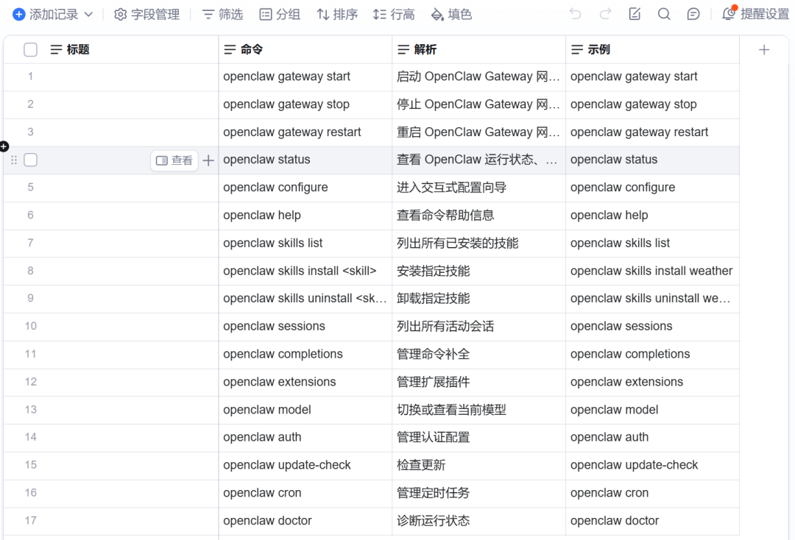Select the 切换或查看当前模型 cell
Screen dimensions: 795x540
click(478, 411)
